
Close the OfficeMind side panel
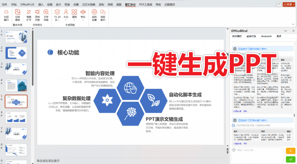coord(293,30)
